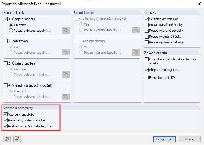Screen dimensions: 204x145
Task: Click 6. Analýza potrubí checkbox
Action: (x=76, y=41)
